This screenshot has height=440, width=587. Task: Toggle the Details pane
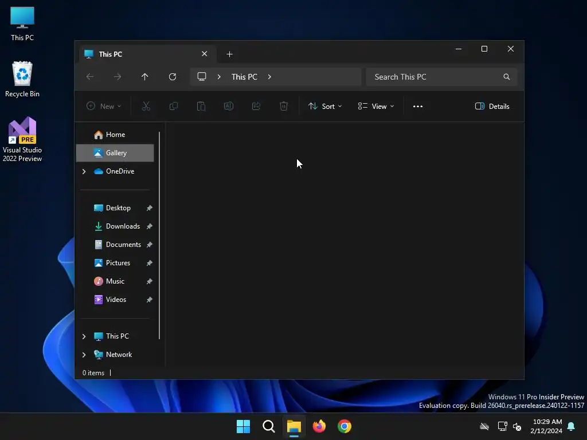pos(492,106)
